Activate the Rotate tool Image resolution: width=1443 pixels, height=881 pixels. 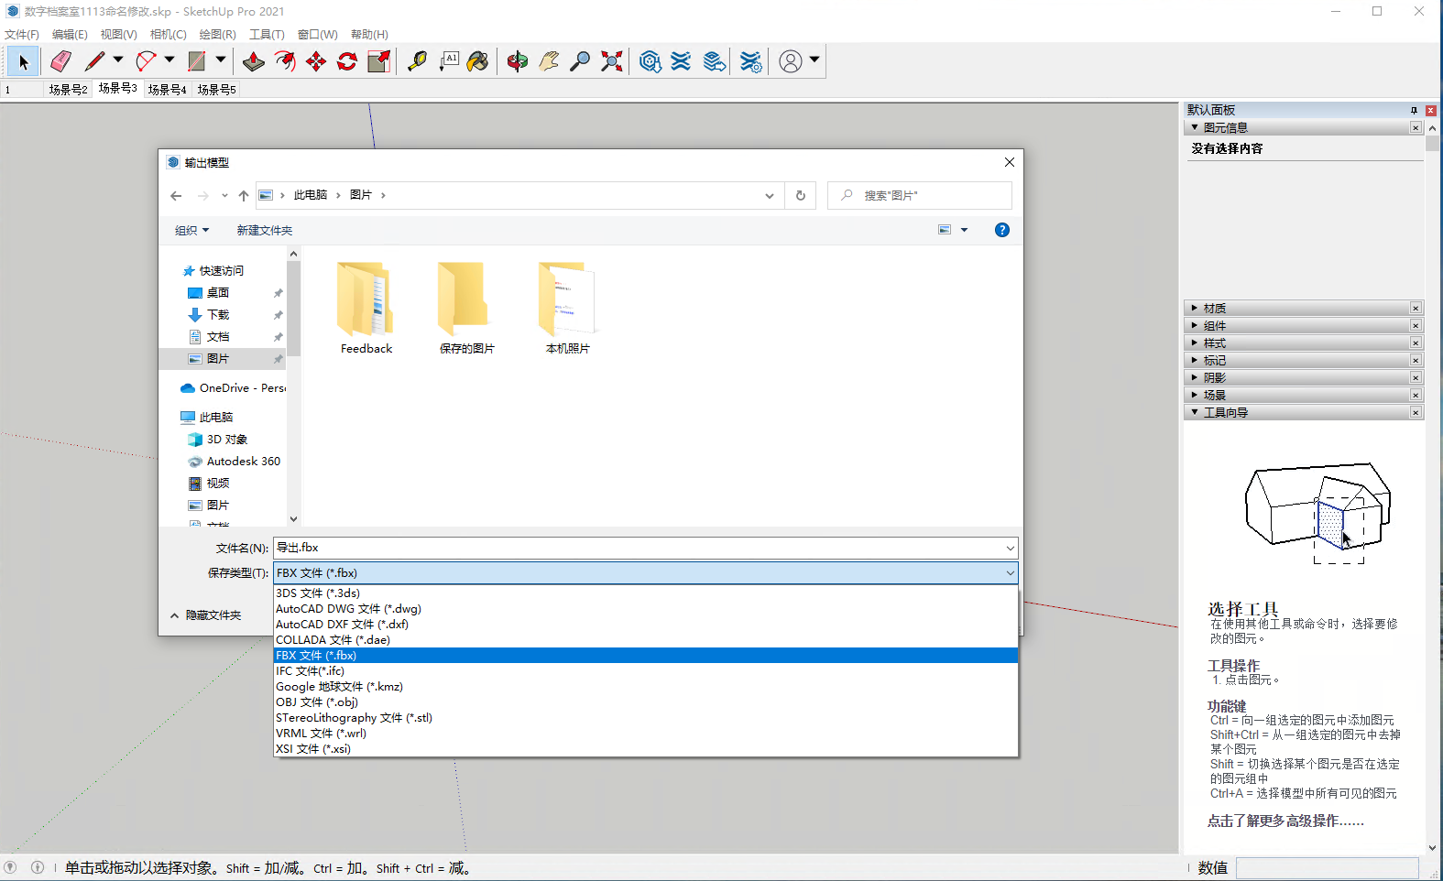347,61
